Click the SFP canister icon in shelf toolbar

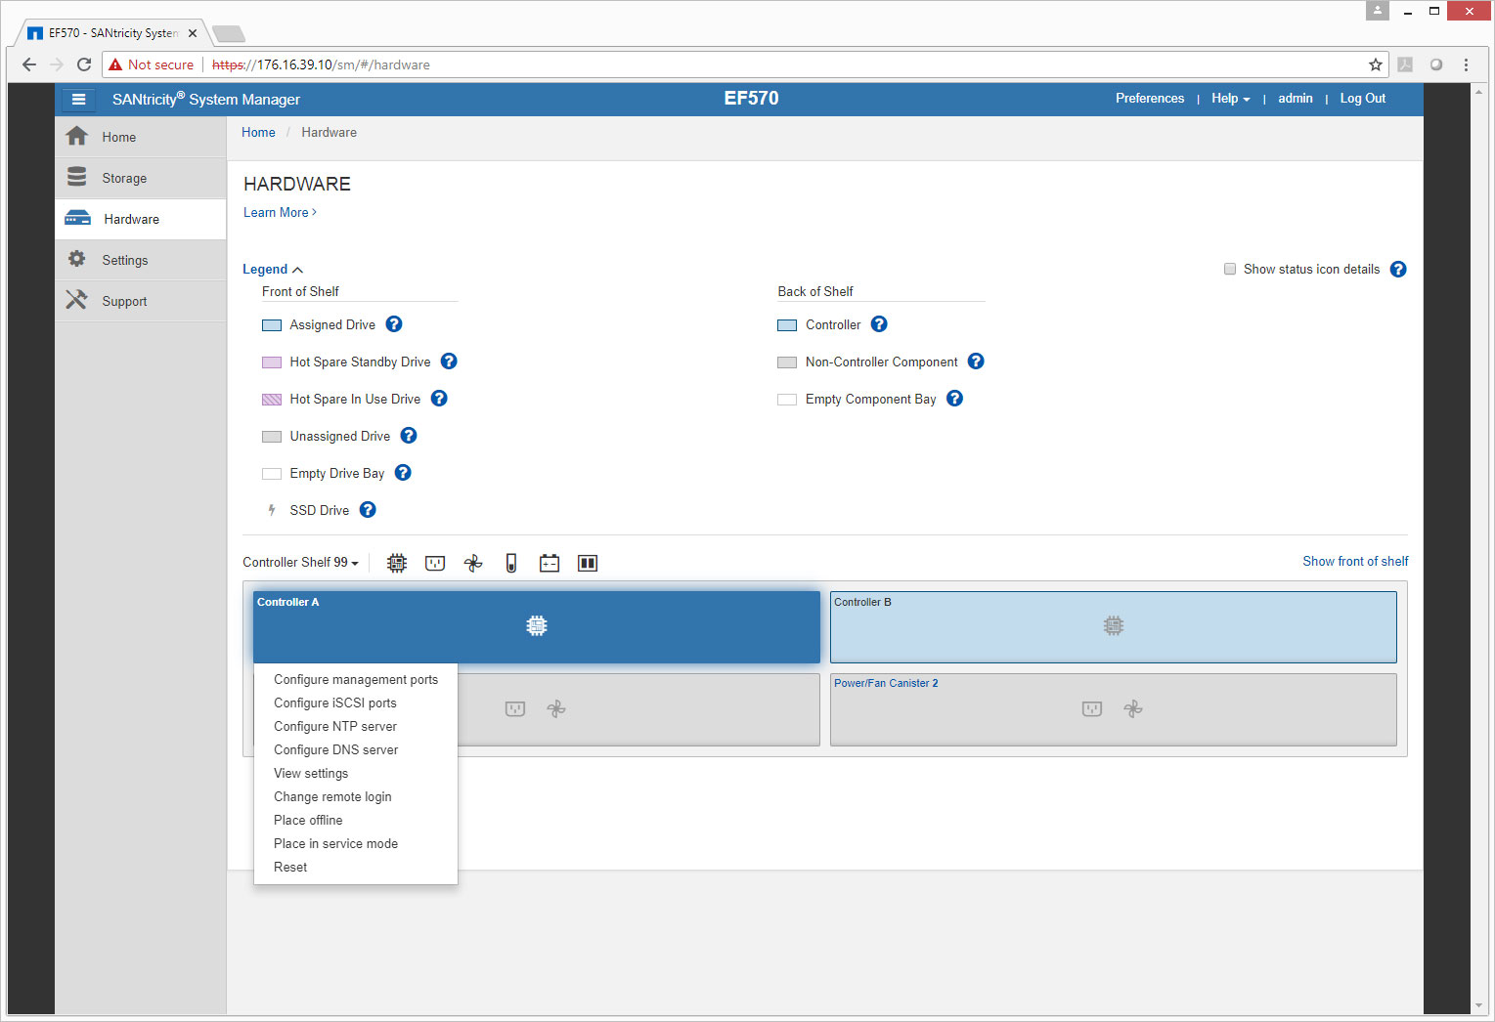pyautogui.click(x=588, y=563)
